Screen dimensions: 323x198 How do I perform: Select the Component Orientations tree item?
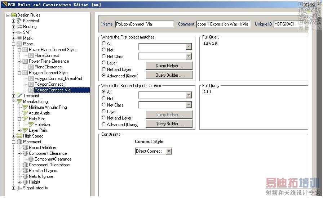click(x=49, y=165)
